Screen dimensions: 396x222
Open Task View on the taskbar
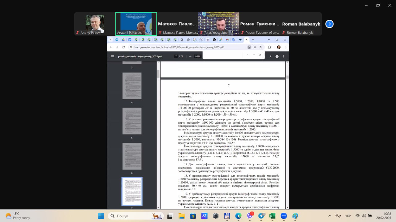pyautogui.click(x=170, y=216)
